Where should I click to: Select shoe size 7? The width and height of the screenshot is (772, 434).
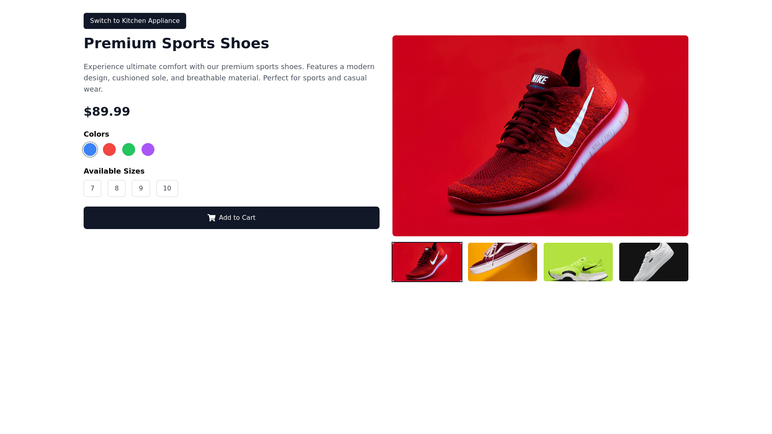point(92,188)
